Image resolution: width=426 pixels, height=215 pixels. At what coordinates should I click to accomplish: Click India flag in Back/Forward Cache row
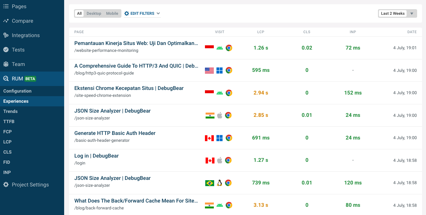click(x=210, y=205)
